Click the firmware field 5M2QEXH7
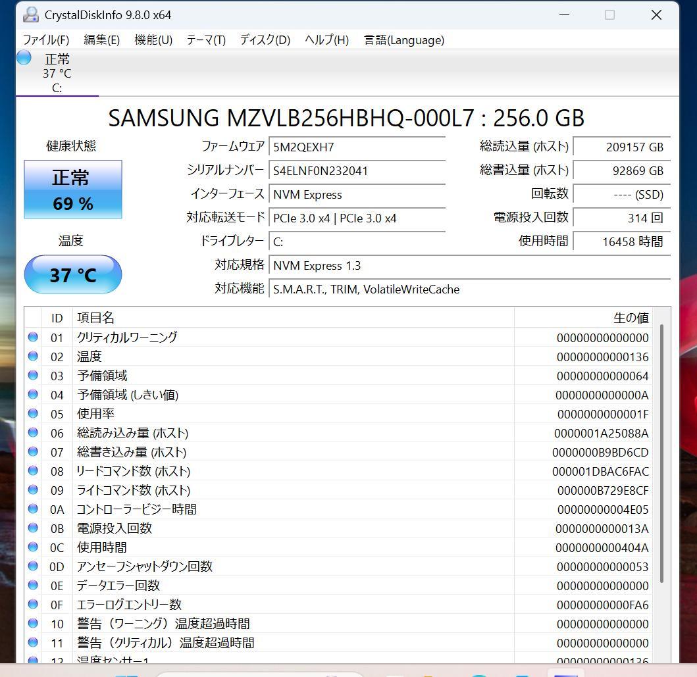 pos(357,147)
